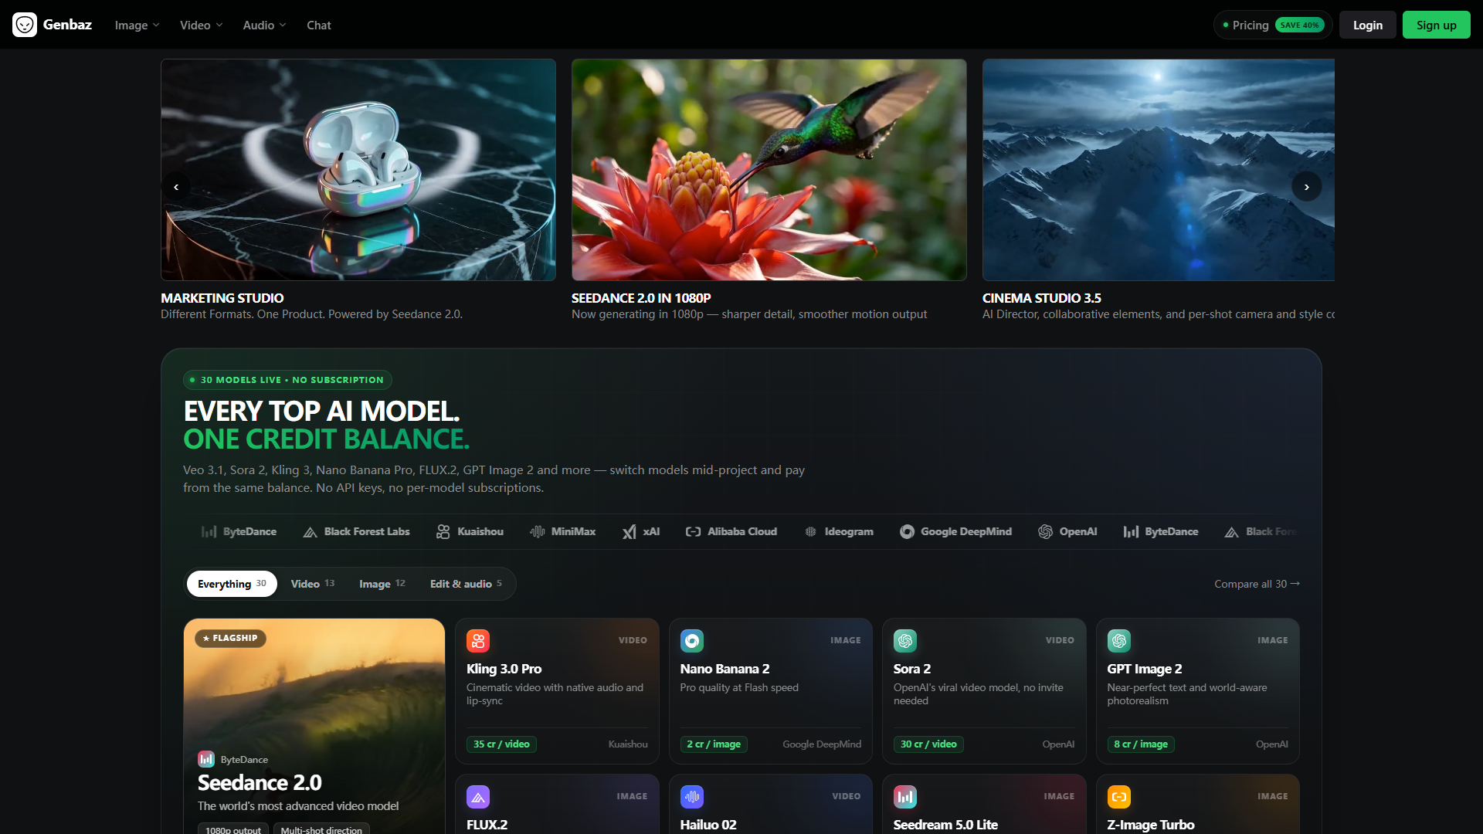Switch to the Video 13 tab
This screenshot has width=1483, height=834.
click(313, 584)
